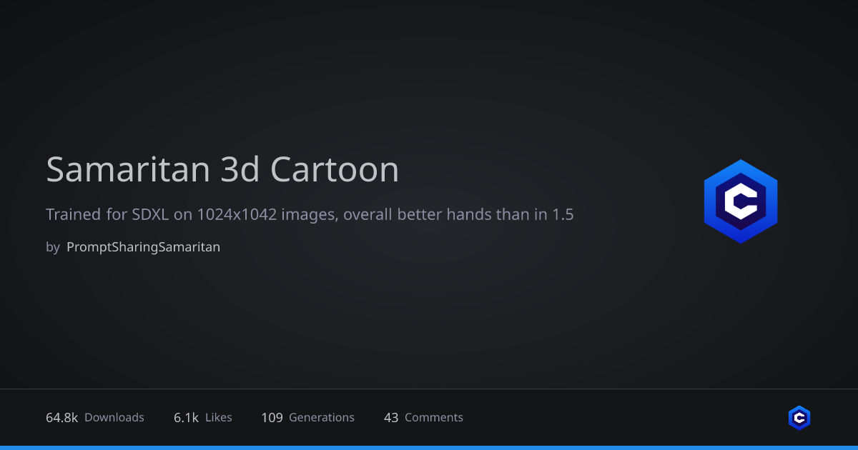858x450 pixels.
Task: Click the small Civitai logo in footer
Action: (x=799, y=418)
